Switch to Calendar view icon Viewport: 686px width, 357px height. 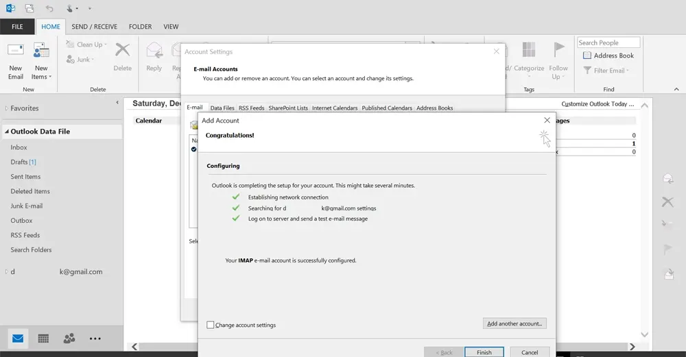(43, 338)
